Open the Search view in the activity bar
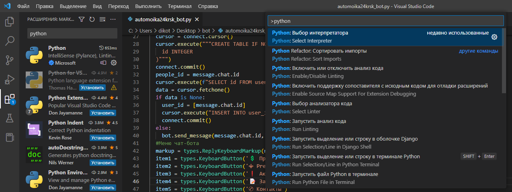The width and height of the screenshot is (512, 192). pyautogui.click(x=10, y=41)
